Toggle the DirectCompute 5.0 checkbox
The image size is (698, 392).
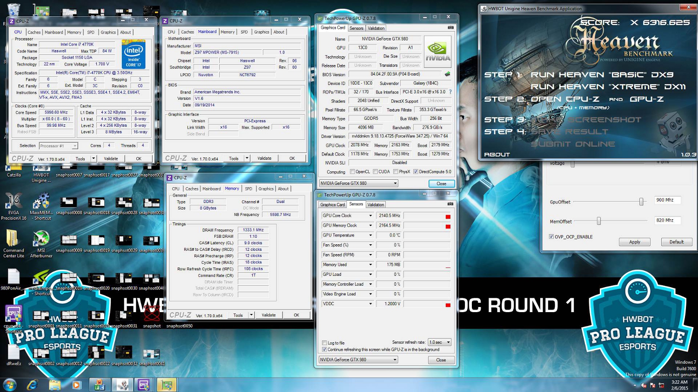click(416, 172)
